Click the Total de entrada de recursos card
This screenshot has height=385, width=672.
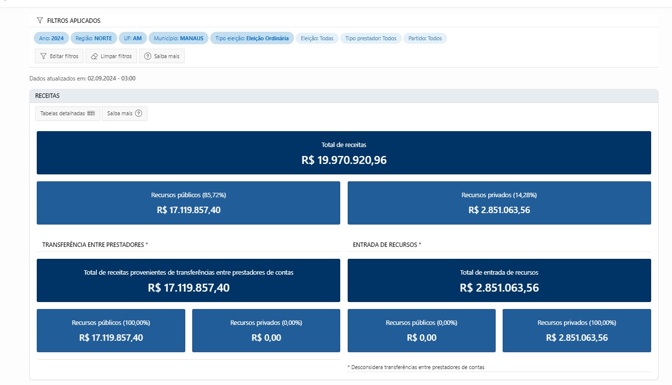tap(499, 280)
